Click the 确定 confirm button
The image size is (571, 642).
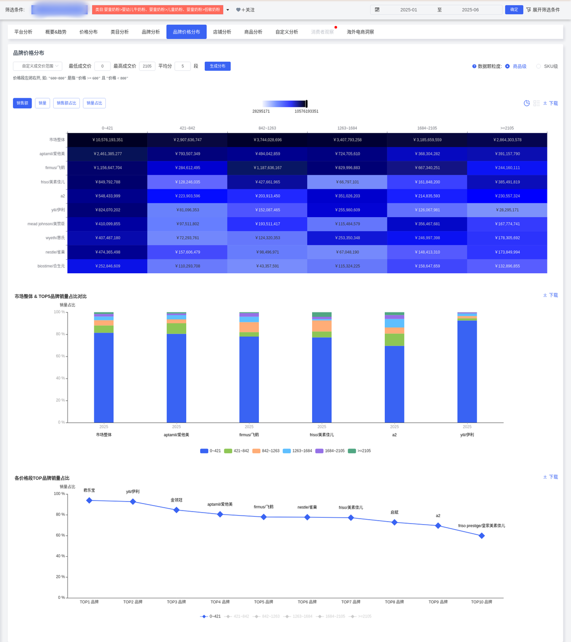[x=514, y=10]
